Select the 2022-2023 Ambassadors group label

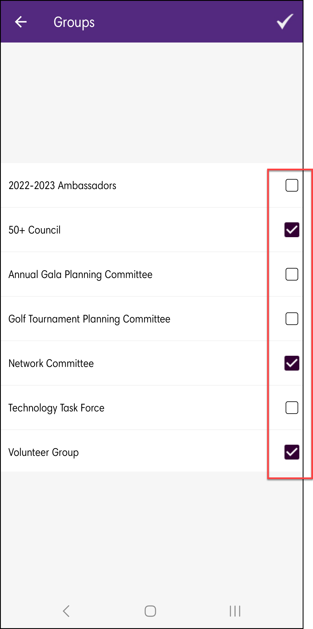(x=62, y=186)
